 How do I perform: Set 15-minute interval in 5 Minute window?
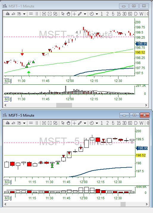119,123
